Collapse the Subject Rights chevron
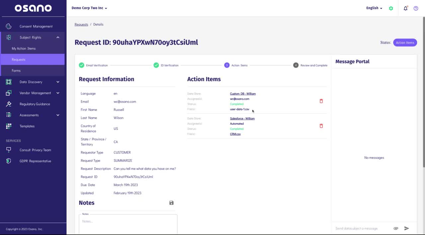Viewport: 425px width, 235px height. pos(58,38)
